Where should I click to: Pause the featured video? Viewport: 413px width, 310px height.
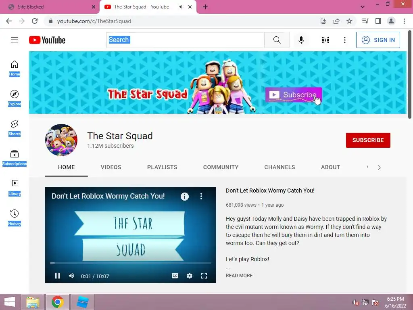(57, 276)
